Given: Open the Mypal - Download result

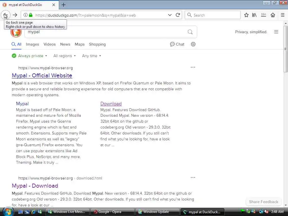Looking at the screenshot, I should (x=35, y=186).
